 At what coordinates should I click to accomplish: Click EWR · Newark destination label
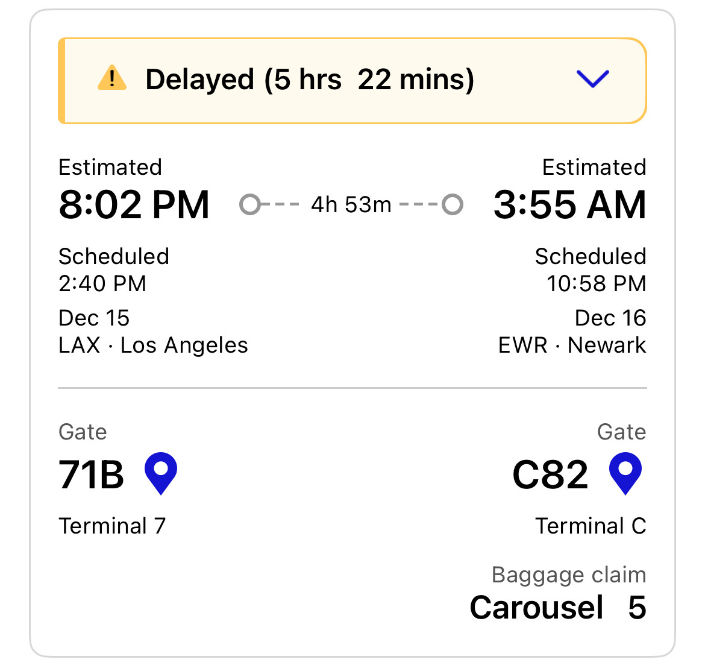572,345
